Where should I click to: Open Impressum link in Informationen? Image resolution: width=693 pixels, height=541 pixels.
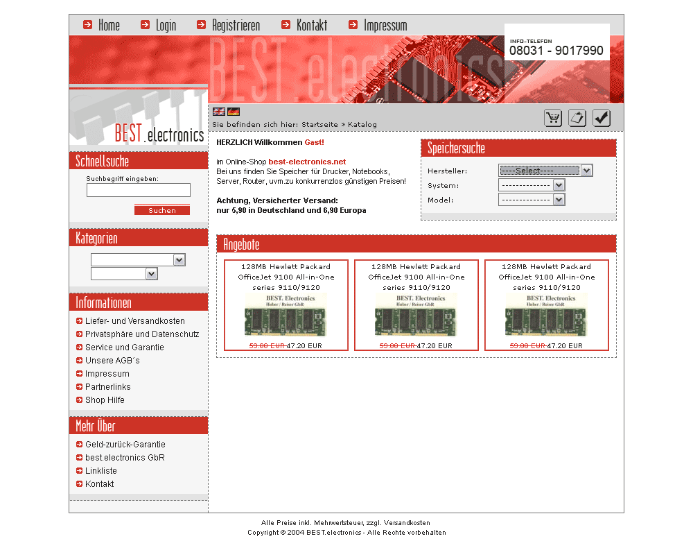pos(107,374)
